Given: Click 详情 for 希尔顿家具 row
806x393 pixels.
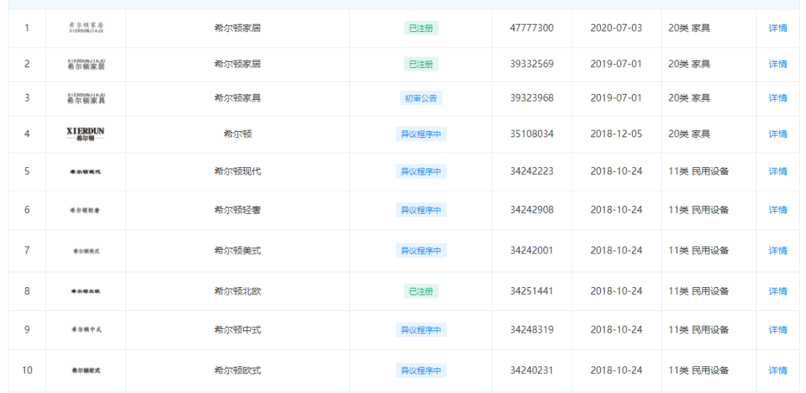Looking at the screenshot, I should tap(778, 98).
